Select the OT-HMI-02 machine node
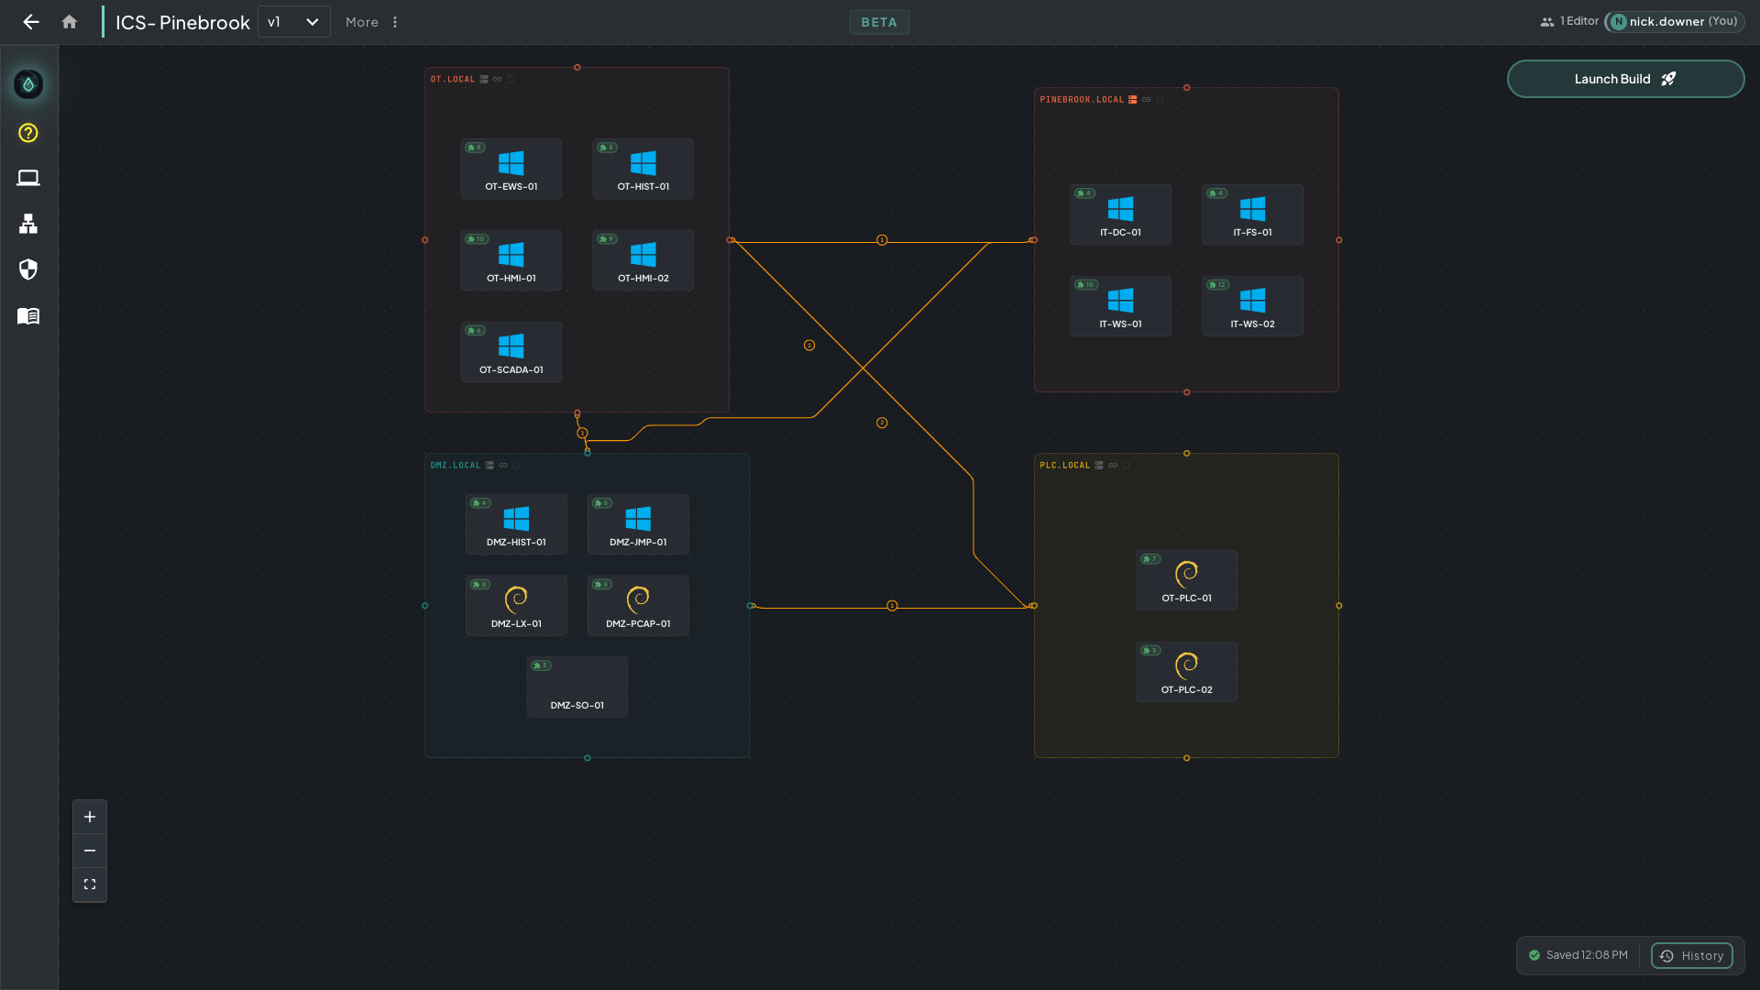 click(643, 260)
